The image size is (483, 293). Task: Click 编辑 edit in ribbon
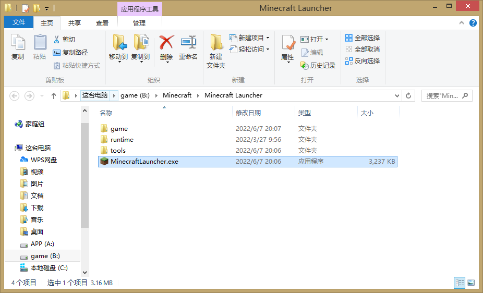pyautogui.click(x=312, y=53)
